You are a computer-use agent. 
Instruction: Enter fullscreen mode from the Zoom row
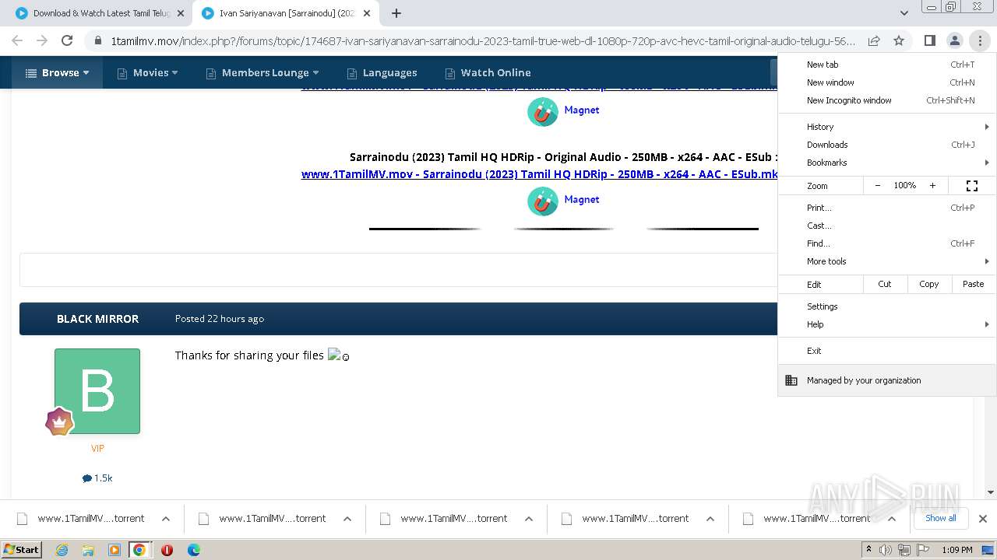point(972,185)
